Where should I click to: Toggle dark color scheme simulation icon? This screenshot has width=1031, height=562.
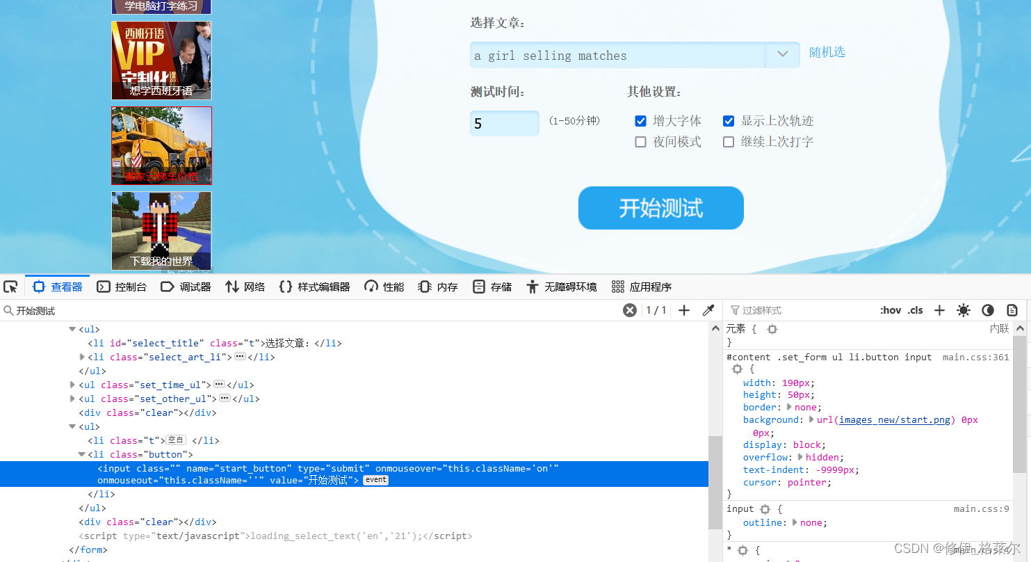(988, 310)
